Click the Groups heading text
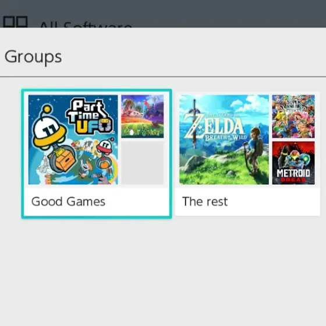This screenshot has width=326, height=326. (33, 57)
